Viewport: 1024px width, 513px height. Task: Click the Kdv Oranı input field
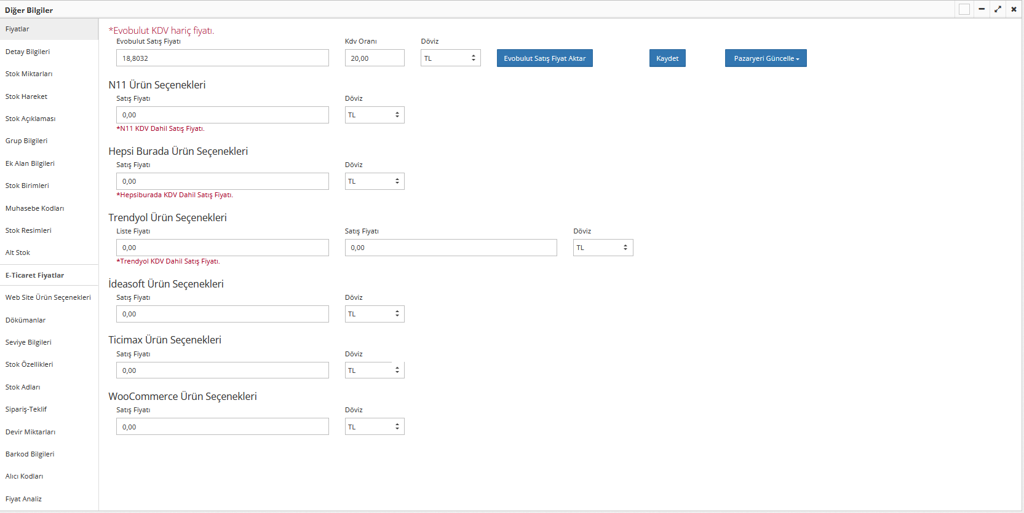[x=374, y=58]
